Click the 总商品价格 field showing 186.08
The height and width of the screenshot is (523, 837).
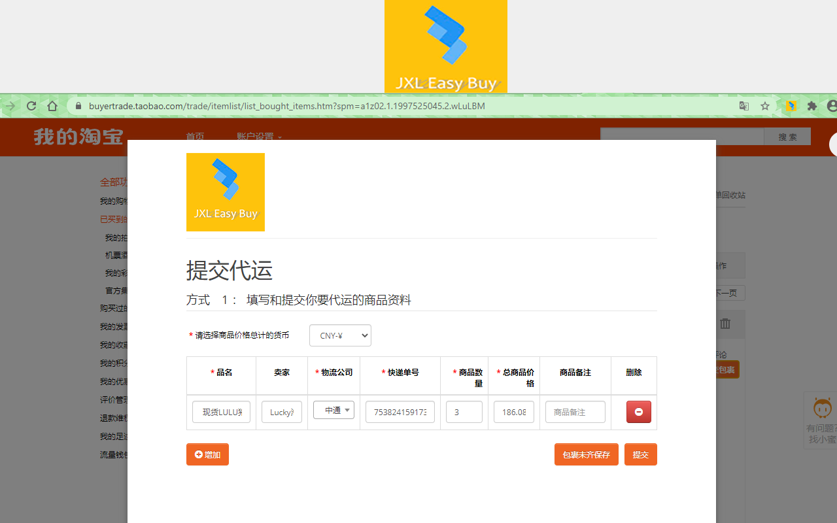(x=514, y=412)
